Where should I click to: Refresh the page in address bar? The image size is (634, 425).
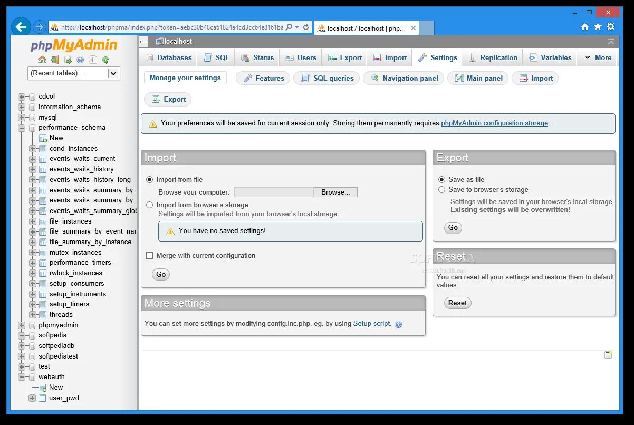(x=306, y=27)
